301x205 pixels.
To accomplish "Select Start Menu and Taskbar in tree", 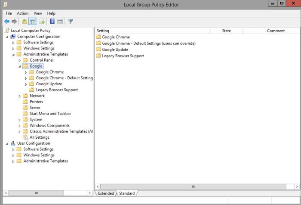I will (47, 113).
